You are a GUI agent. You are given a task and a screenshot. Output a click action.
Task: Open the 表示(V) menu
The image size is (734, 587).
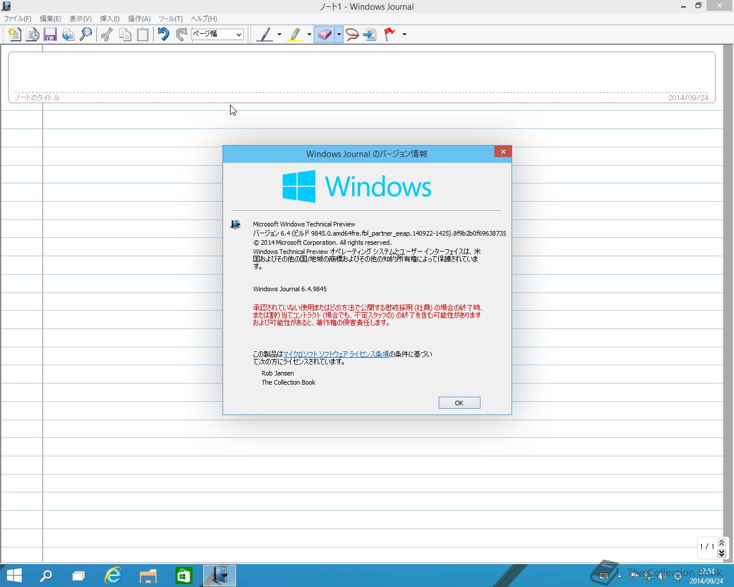point(80,19)
